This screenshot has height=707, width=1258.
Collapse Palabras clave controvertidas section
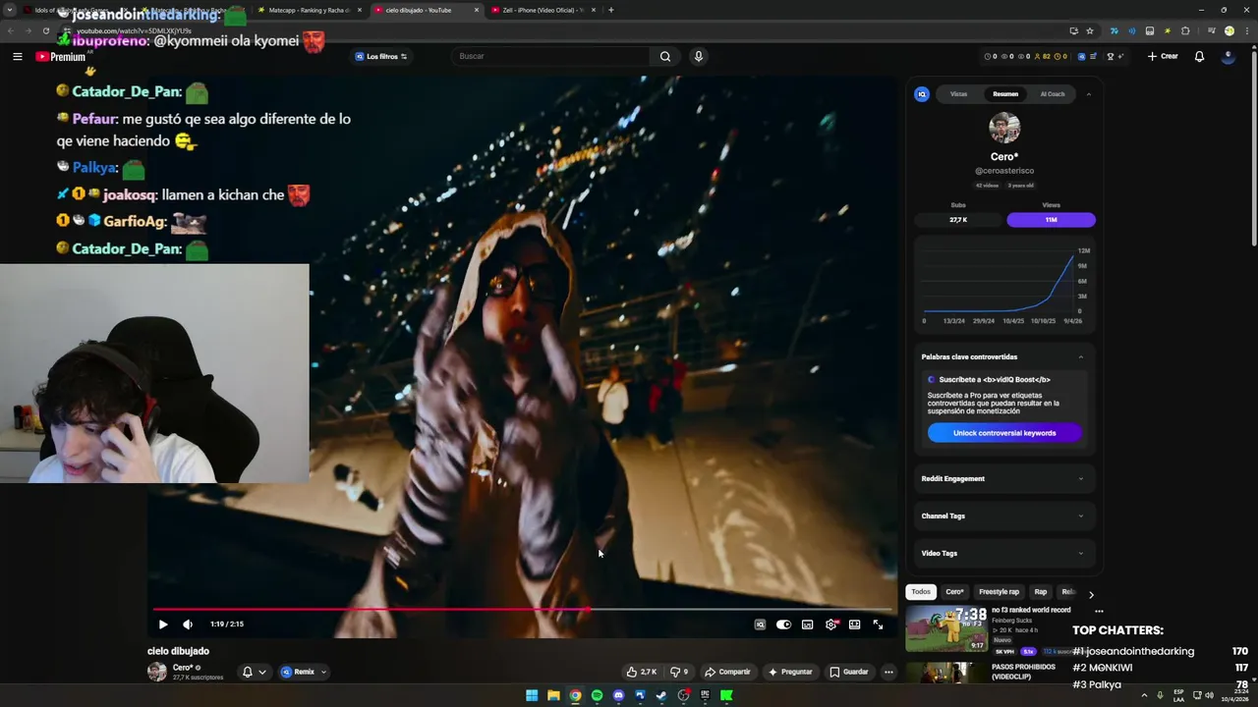1081,356
